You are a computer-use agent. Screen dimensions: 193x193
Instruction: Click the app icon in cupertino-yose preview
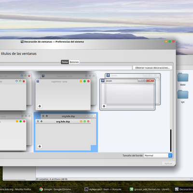click(x=38, y=82)
